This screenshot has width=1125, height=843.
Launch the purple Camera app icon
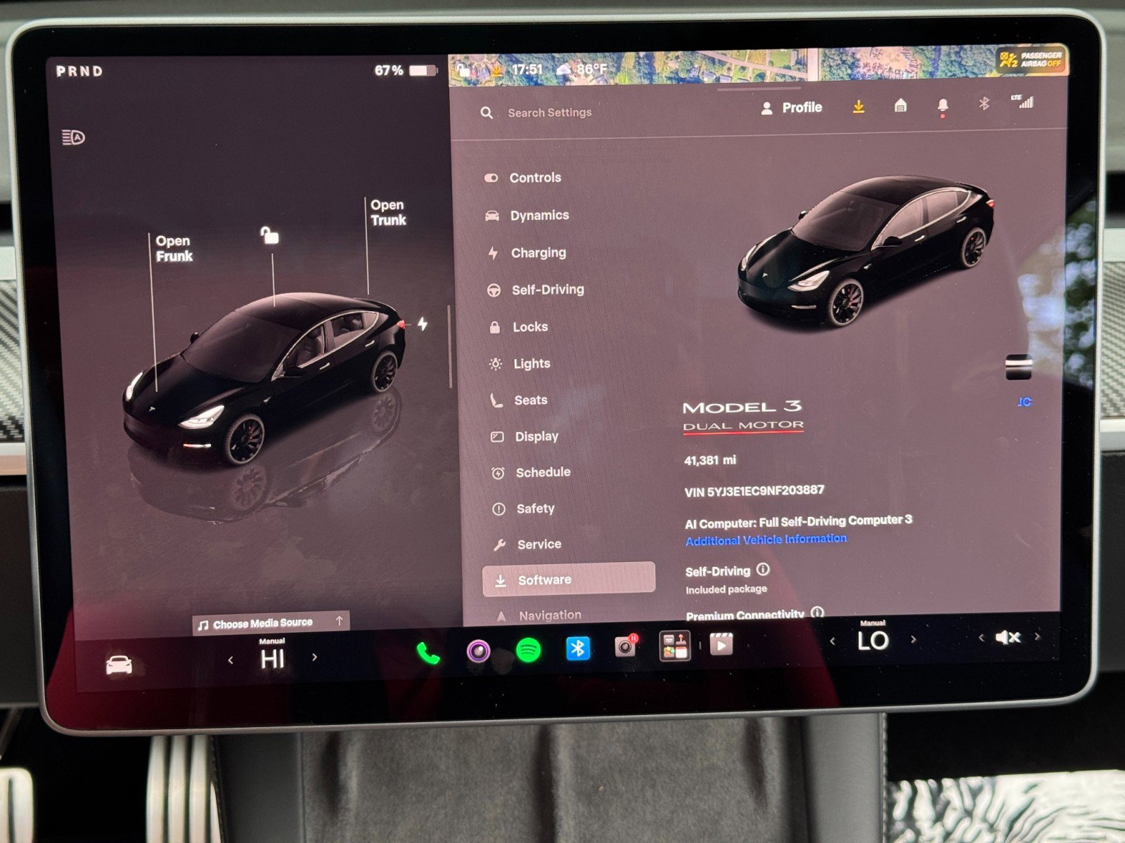tap(479, 651)
